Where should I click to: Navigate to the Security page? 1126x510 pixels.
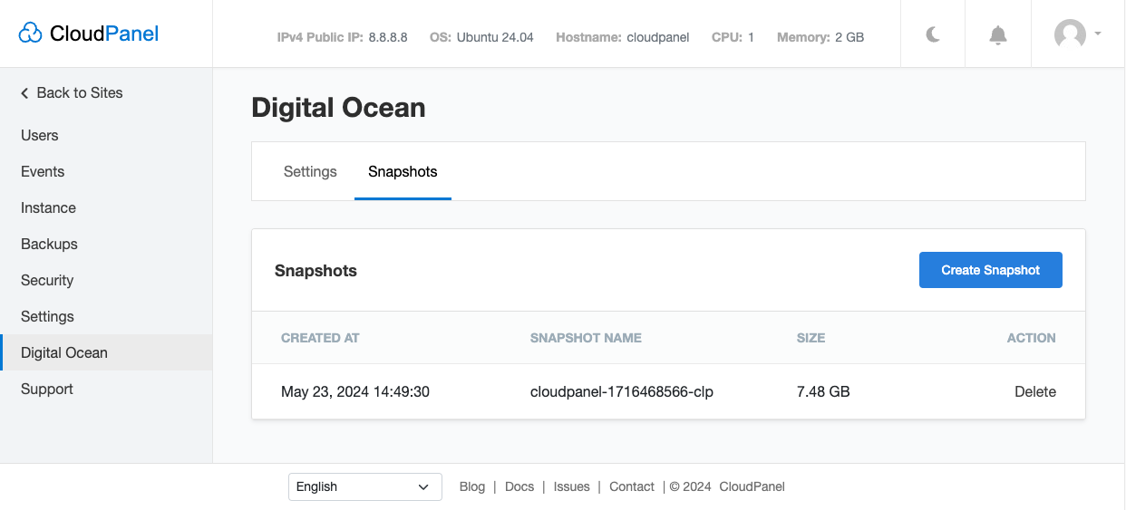(x=47, y=280)
